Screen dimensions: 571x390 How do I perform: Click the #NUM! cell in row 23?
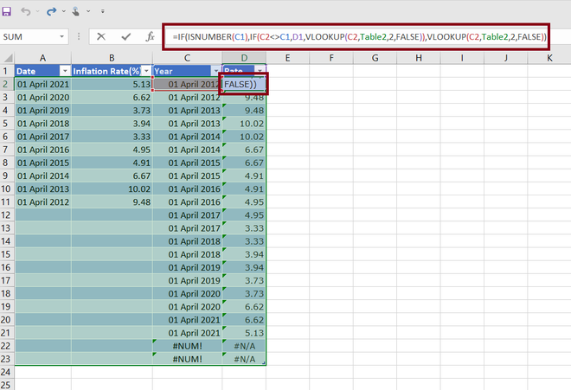pyautogui.click(x=187, y=359)
